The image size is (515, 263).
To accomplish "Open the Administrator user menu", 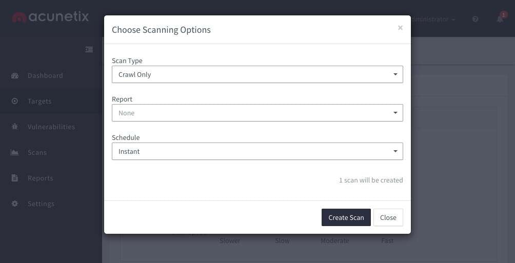I will pyautogui.click(x=433, y=19).
